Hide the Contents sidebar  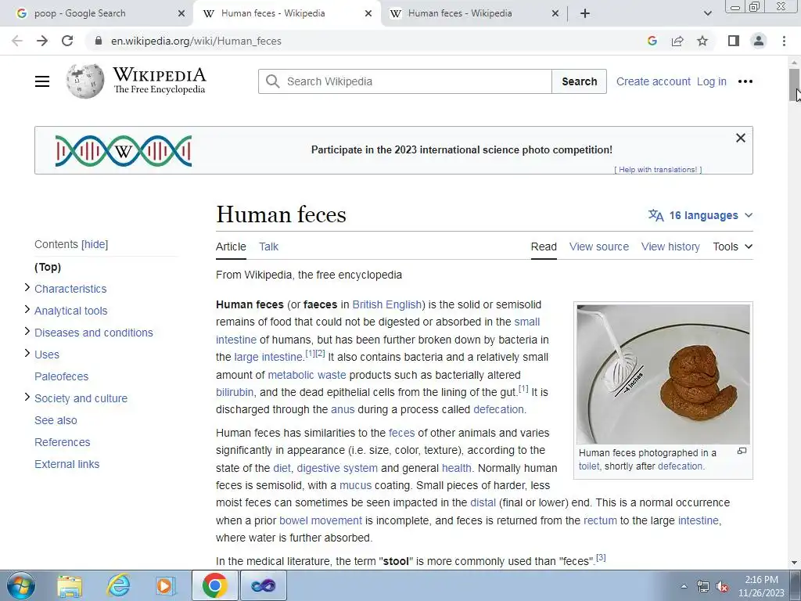point(95,244)
